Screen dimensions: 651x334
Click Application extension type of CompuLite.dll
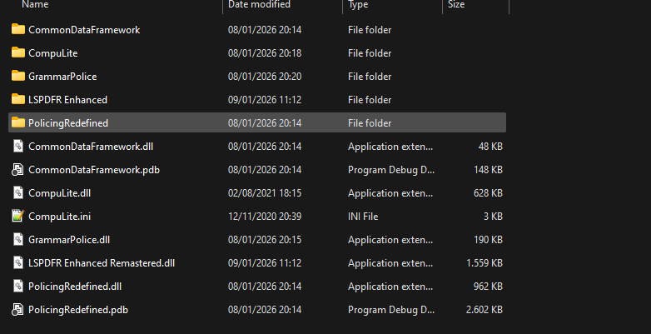pyautogui.click(x=390, y=192)
